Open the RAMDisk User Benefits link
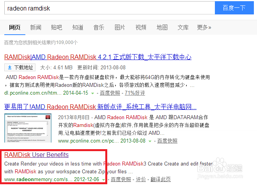This screenshot has width=257, height=185. [x=36, y=155]
